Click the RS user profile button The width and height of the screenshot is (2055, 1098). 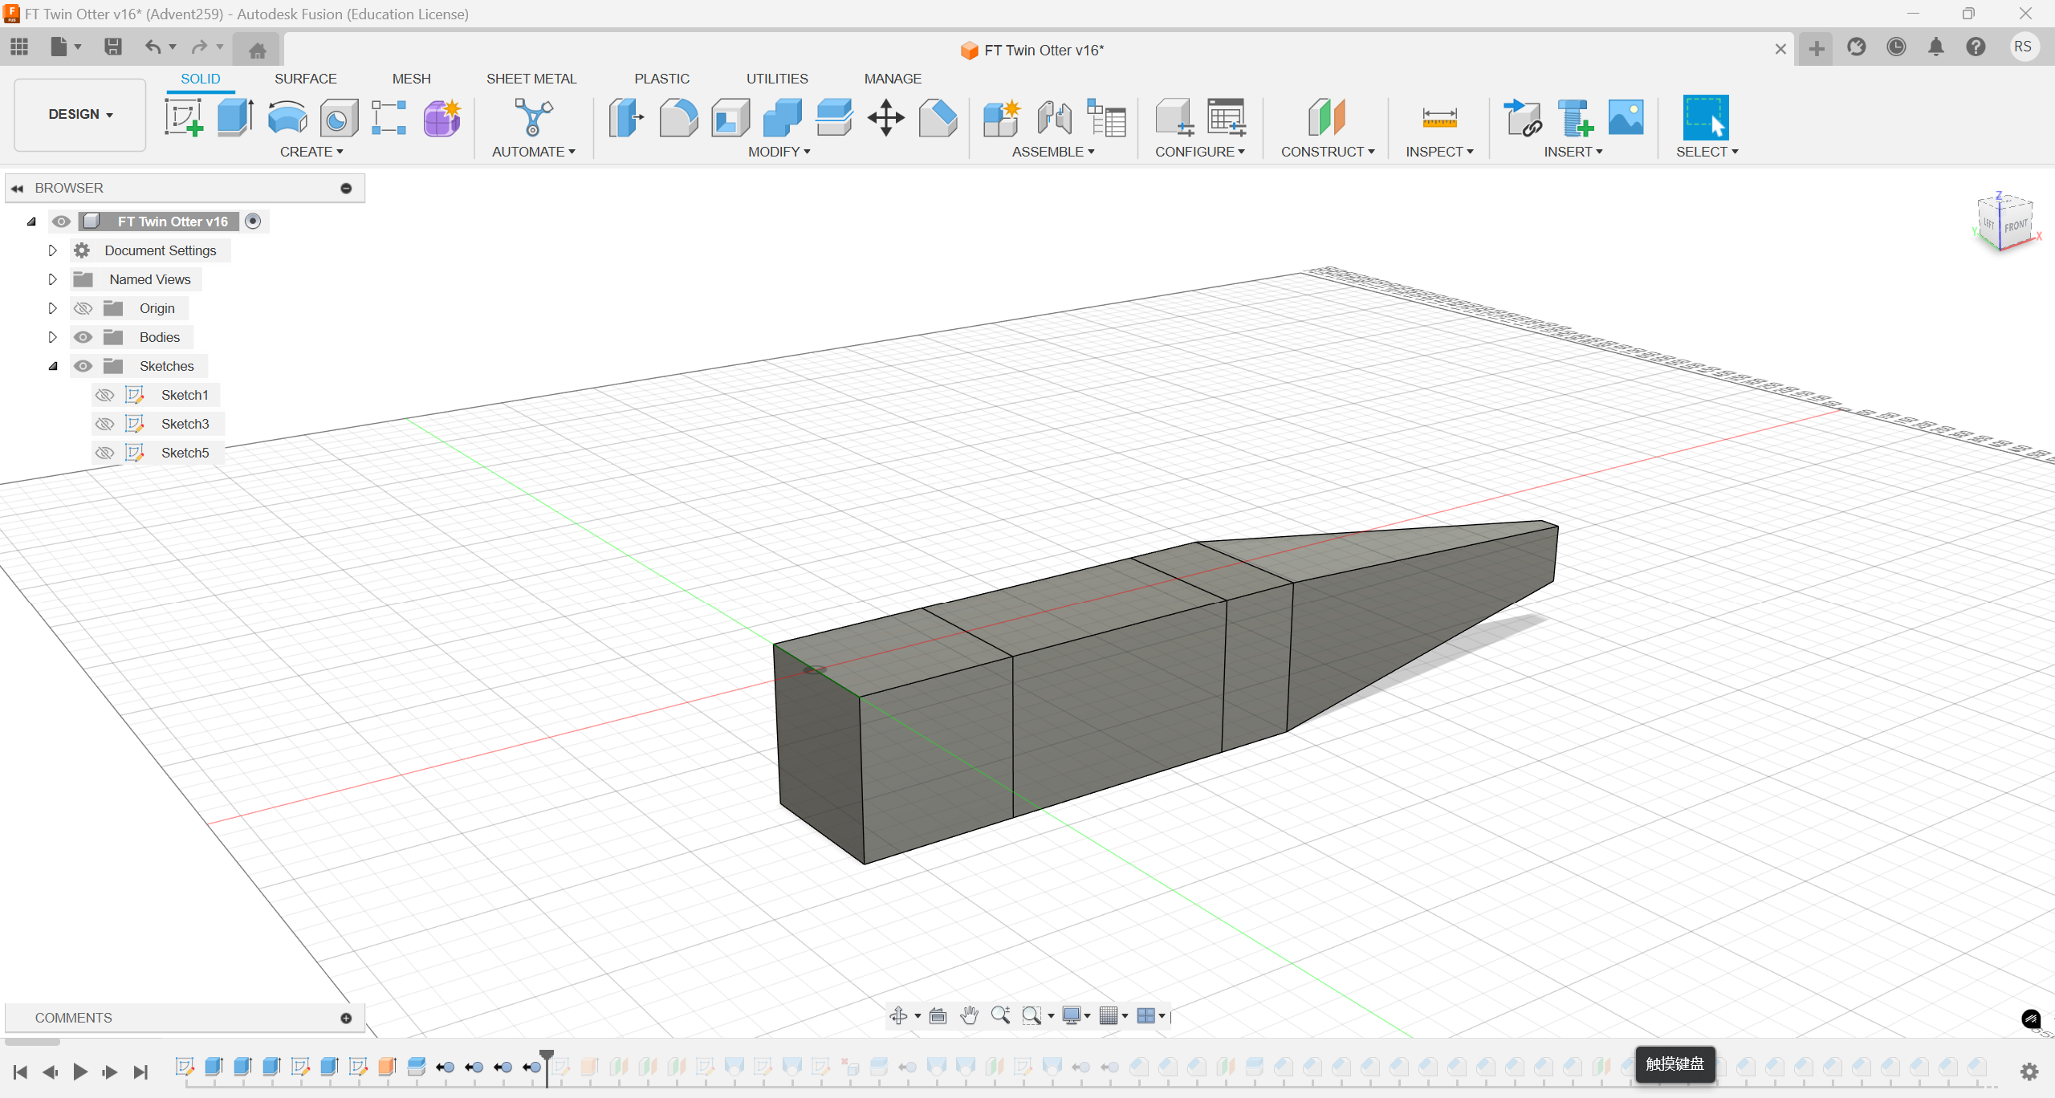2023,47
